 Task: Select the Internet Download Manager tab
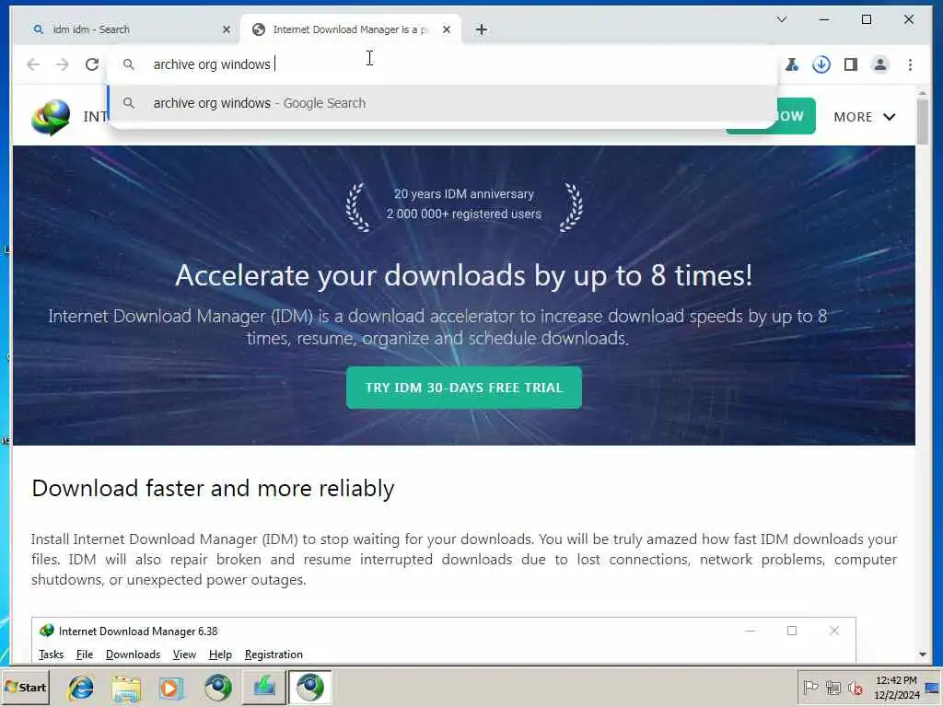(351, 29)
